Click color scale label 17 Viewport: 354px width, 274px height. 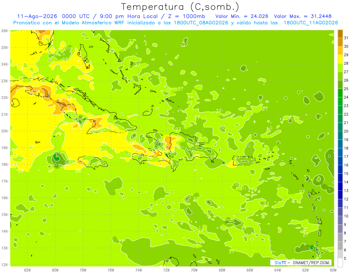coord(346,157)
